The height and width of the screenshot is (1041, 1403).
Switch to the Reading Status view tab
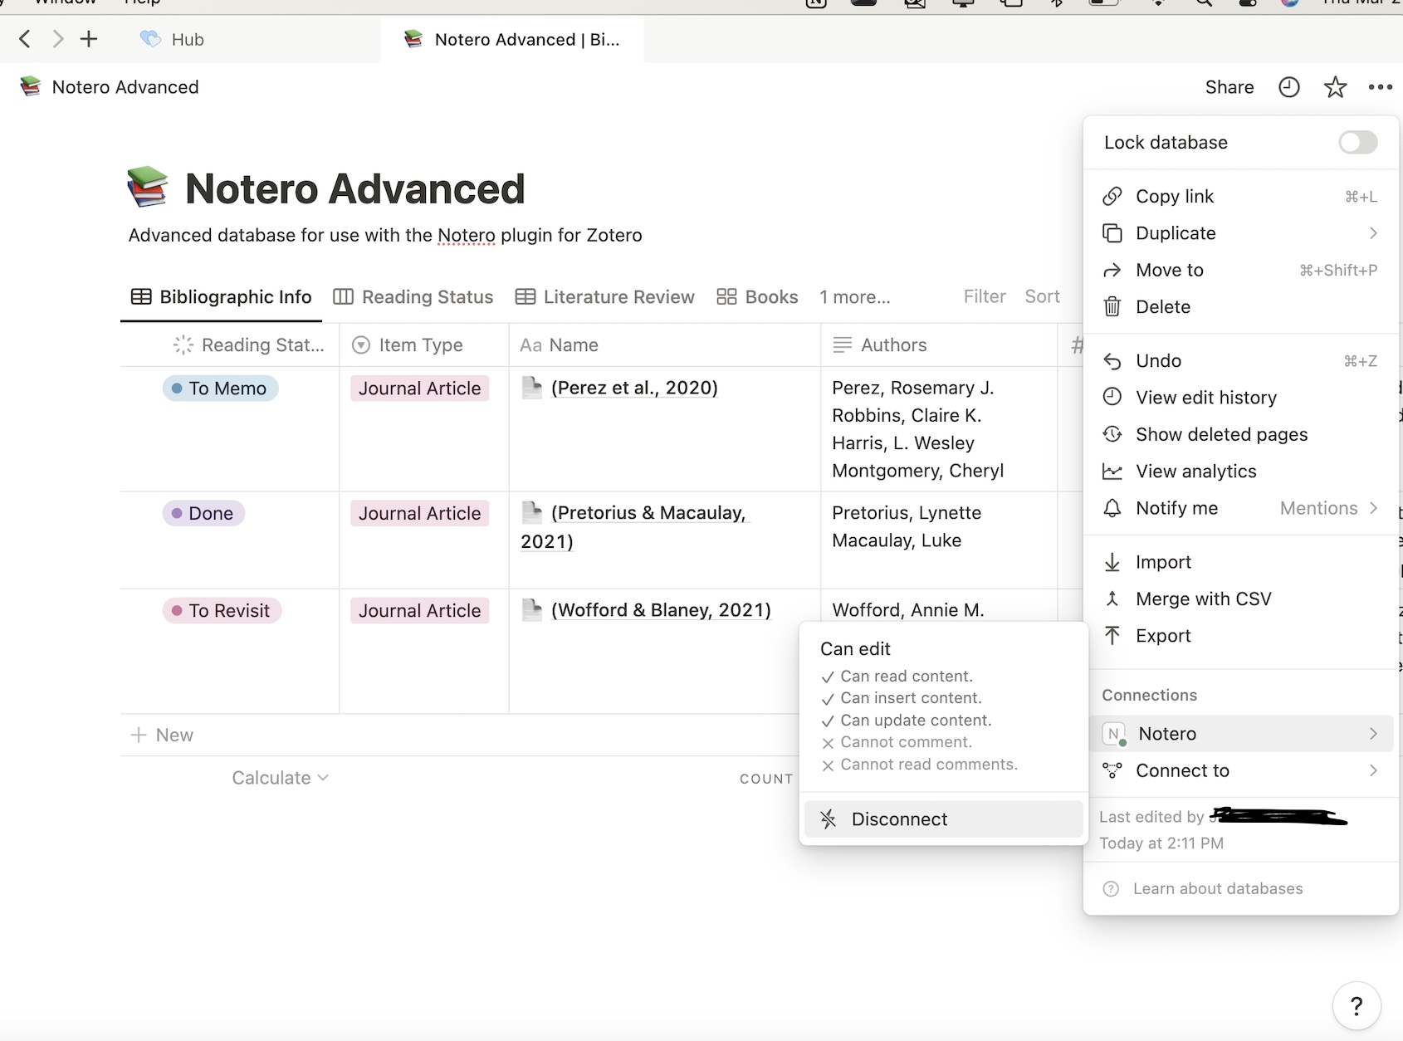click(413, 297)
